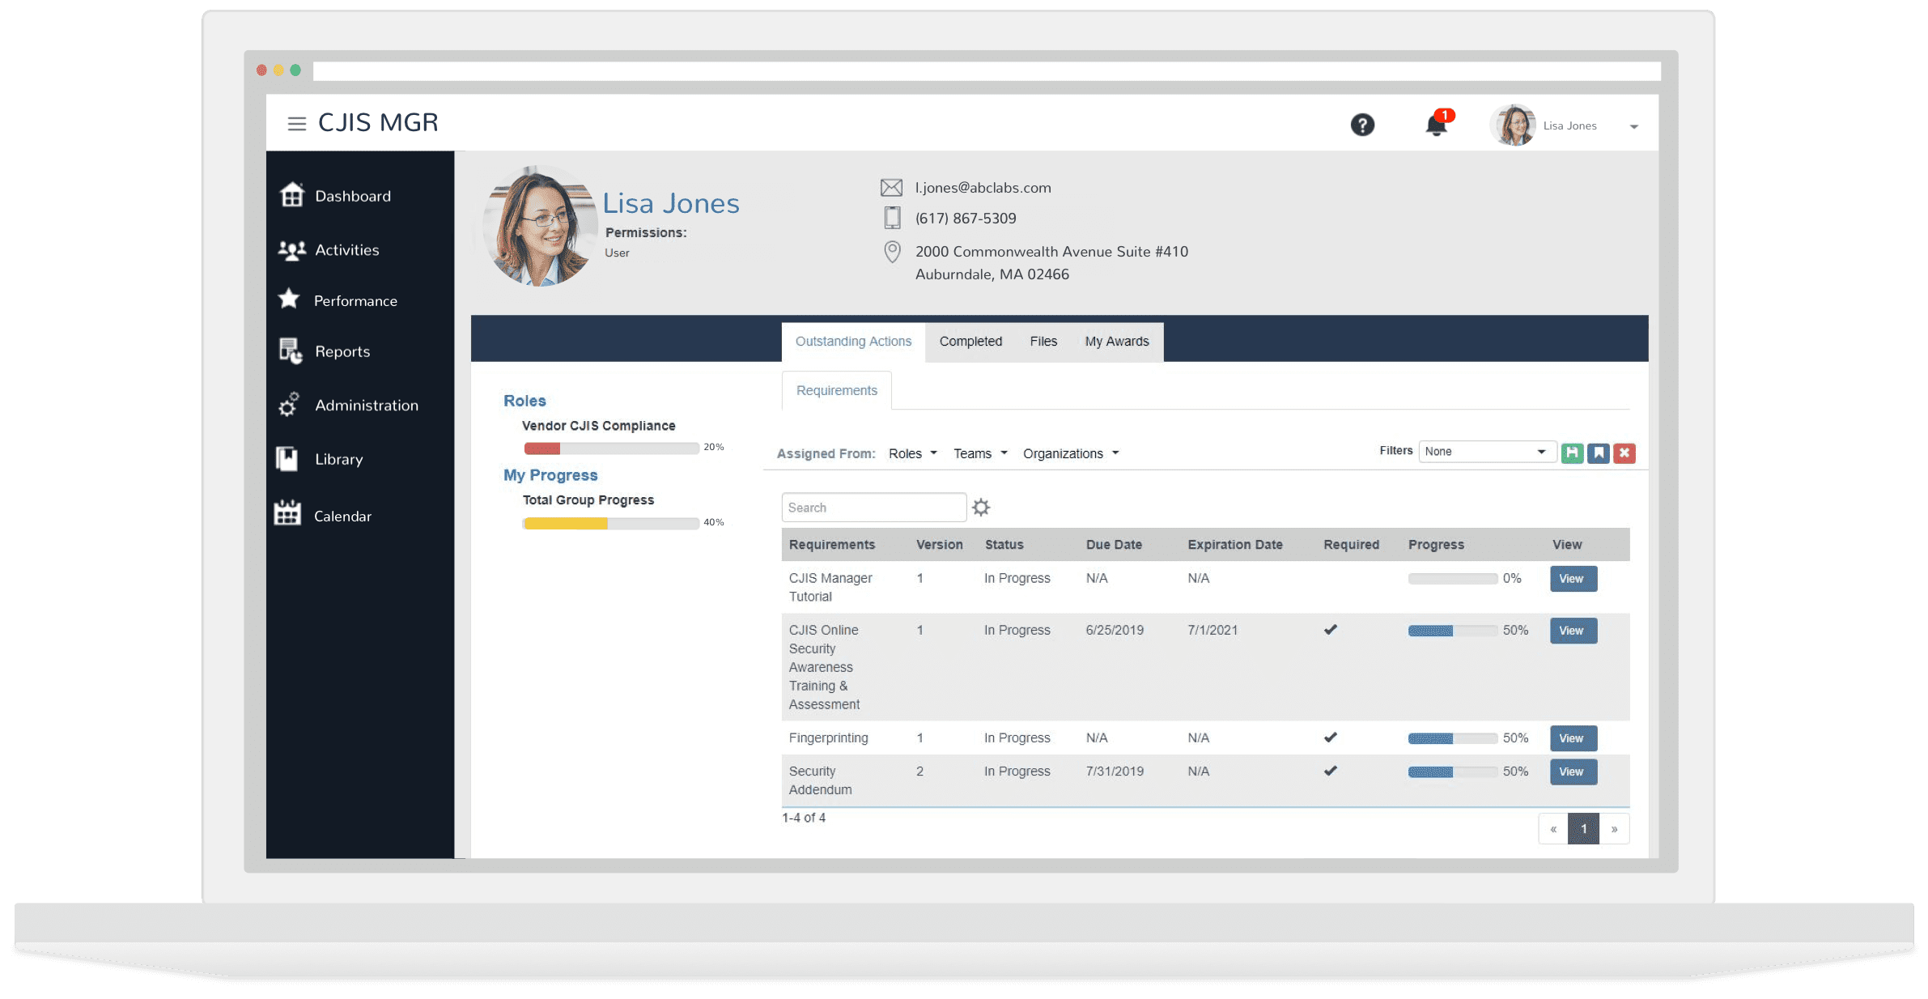Select the Requirements sub-tab

click(837, 390)
